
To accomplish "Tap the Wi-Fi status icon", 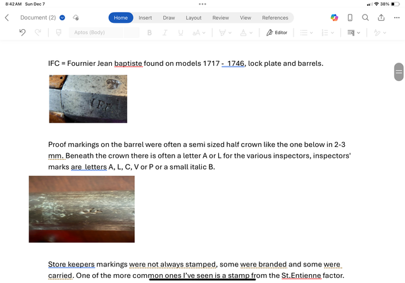I will (x=377, y=4).
